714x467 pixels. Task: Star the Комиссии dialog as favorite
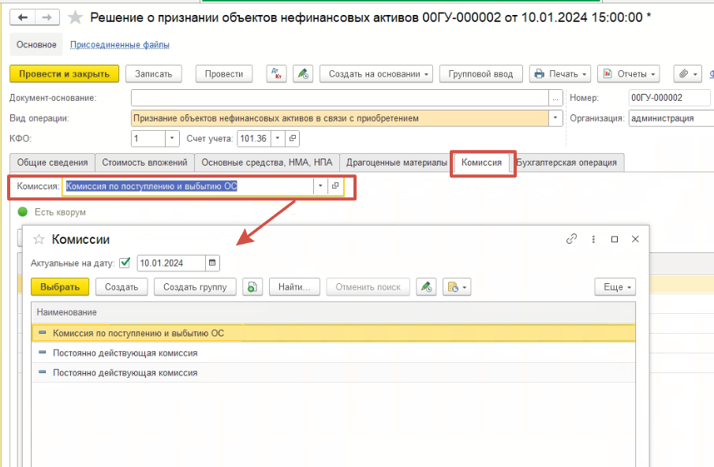pyautogui.click(x=39, y=240)
